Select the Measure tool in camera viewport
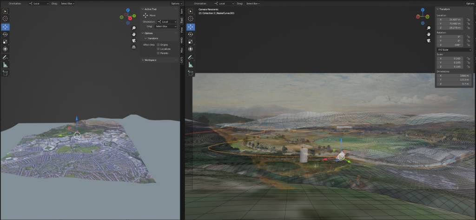Viewport: 476px width, 220px height. click(x=191, y=65)
